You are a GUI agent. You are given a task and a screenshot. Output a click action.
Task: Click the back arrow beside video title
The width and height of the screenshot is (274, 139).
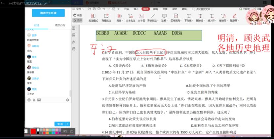pos(3,3)
